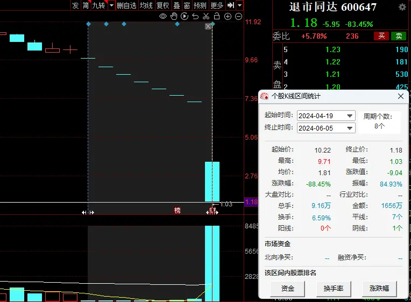
Task: Close the gray selection region with its X
Action: (208, 26)
